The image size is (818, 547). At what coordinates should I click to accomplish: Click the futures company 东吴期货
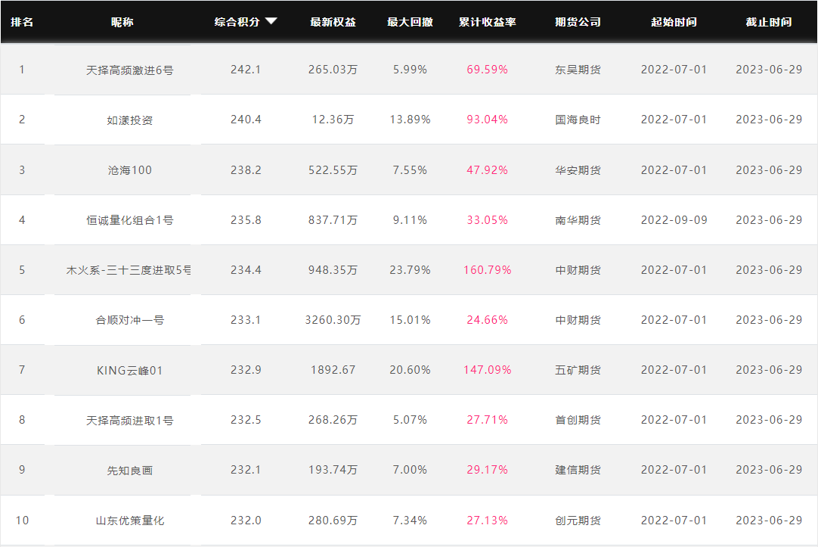click(578, 70)
